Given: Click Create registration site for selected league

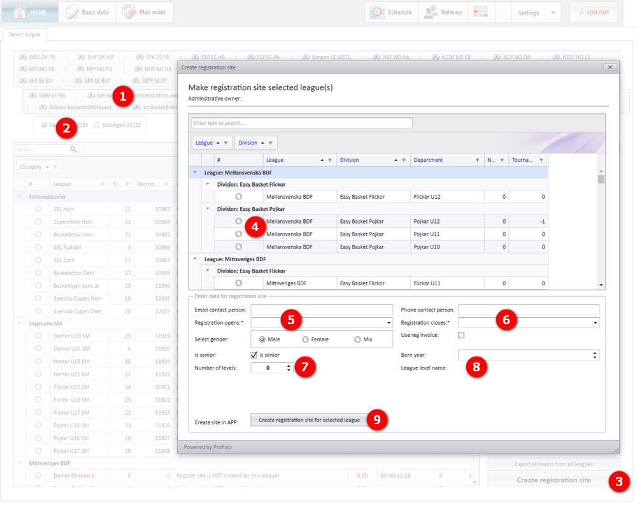Looking at the screenshot, I should [309, 420].
